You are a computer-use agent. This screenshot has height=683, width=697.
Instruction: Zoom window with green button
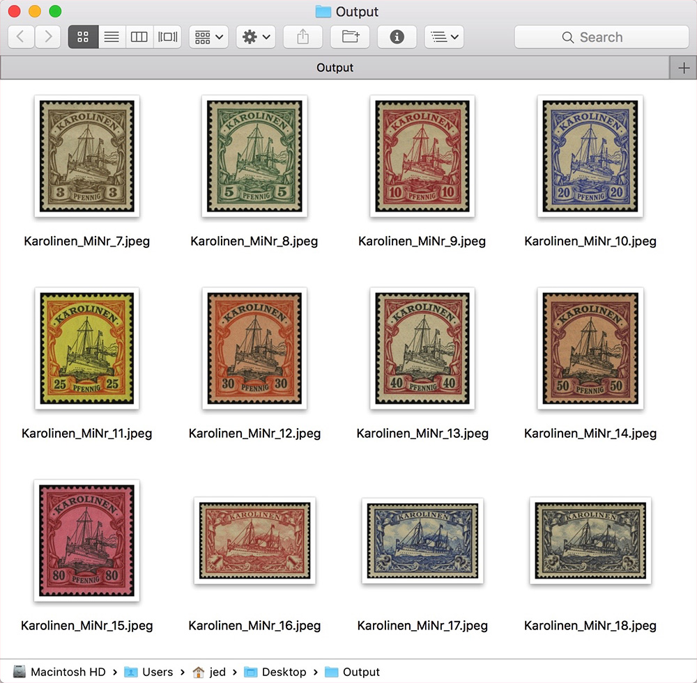coord(55,11)
